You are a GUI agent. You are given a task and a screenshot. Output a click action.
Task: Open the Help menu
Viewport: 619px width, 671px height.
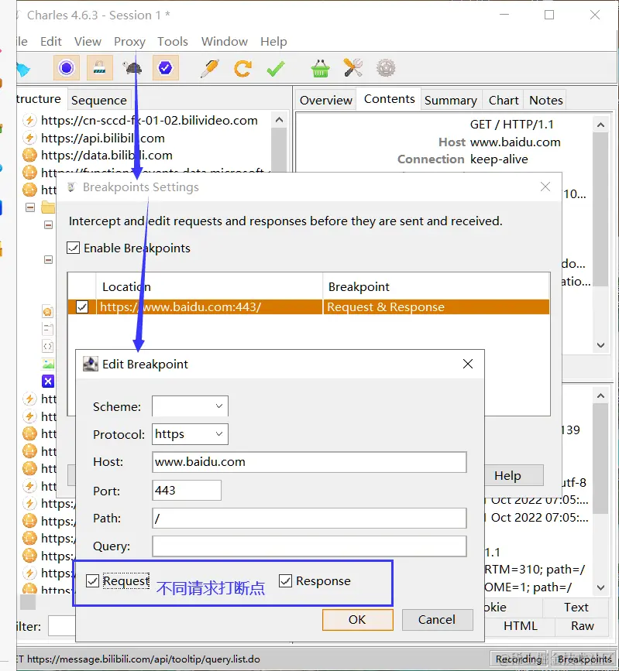273,42
